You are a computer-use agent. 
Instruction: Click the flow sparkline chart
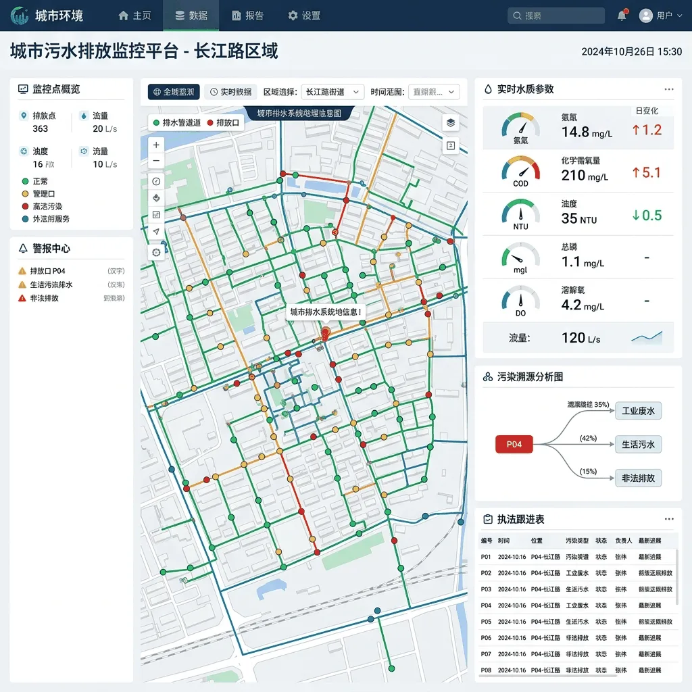coord(647,338)
